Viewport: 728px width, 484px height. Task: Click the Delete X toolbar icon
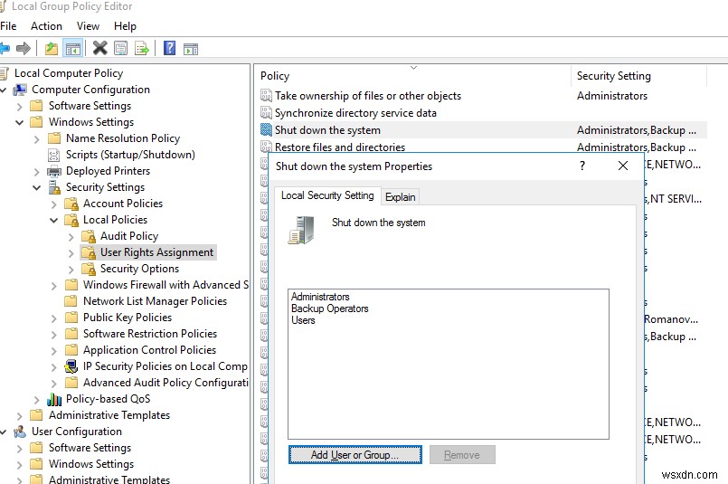tap(99, 48)
